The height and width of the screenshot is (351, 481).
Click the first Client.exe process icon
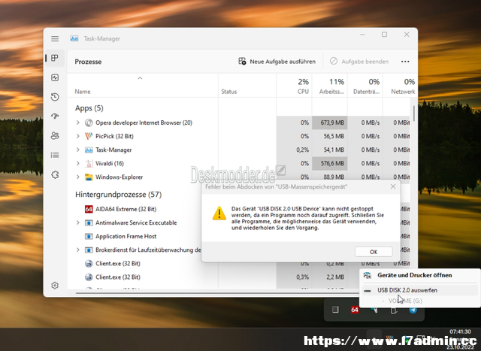89,264
